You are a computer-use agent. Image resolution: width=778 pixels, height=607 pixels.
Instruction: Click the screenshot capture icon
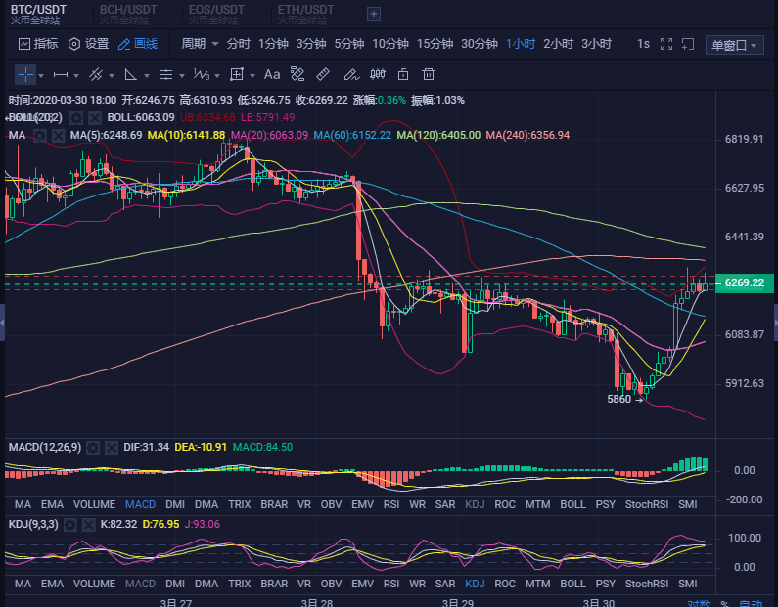pos(688,44)
